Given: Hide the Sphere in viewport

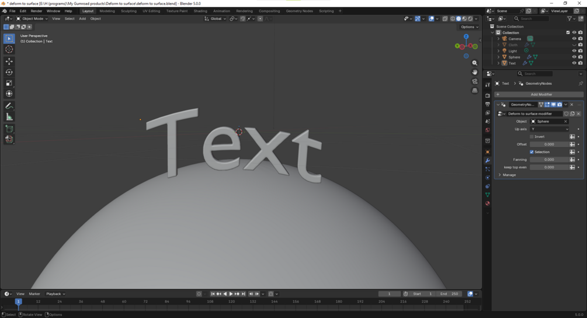Looking at the screenshot, I should [574, 57].
